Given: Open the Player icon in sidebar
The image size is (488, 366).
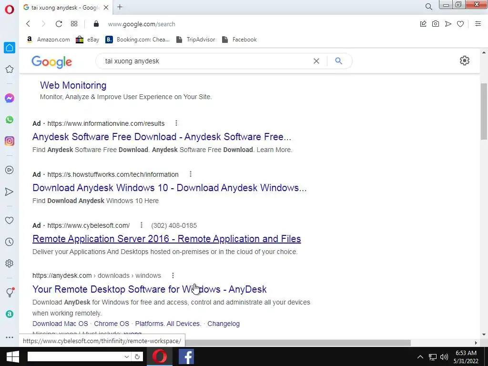Looking at the screenshot, I should (x=10, y=170).
